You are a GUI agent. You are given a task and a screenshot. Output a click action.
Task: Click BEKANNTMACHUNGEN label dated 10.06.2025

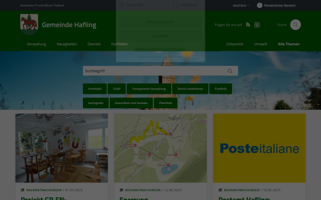coord(242,190)
